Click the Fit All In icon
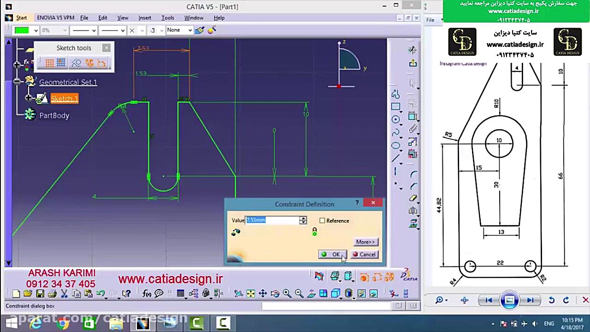 tap(250, 293)
